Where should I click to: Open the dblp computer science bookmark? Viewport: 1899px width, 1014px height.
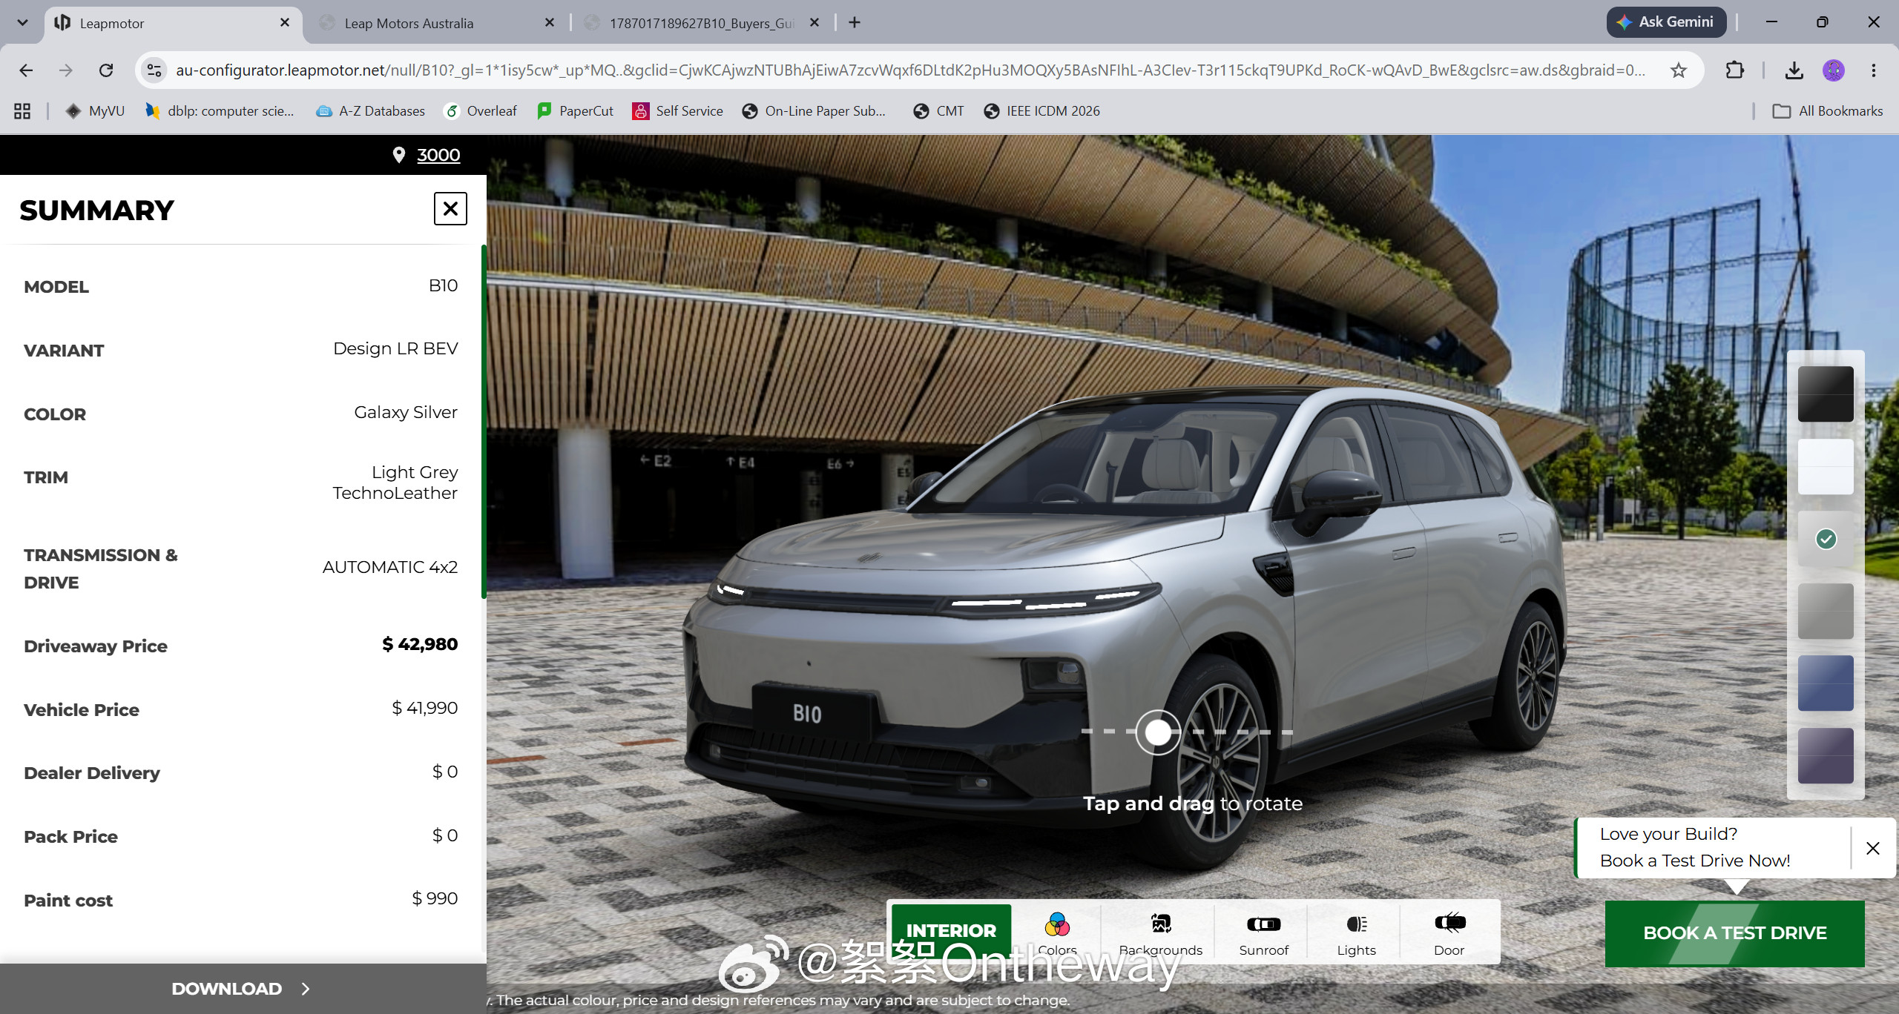(x=220, y=111)
